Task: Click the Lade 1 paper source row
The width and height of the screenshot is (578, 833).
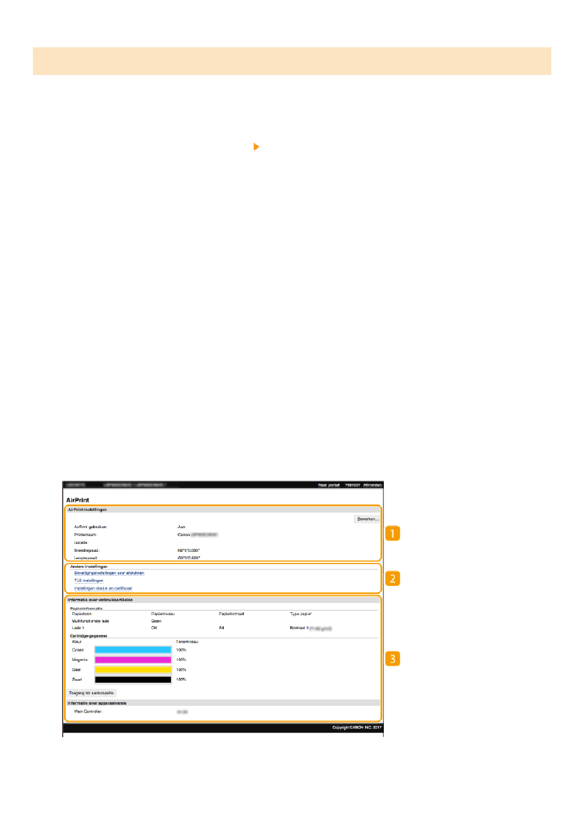Action: [x=78, y=628]
